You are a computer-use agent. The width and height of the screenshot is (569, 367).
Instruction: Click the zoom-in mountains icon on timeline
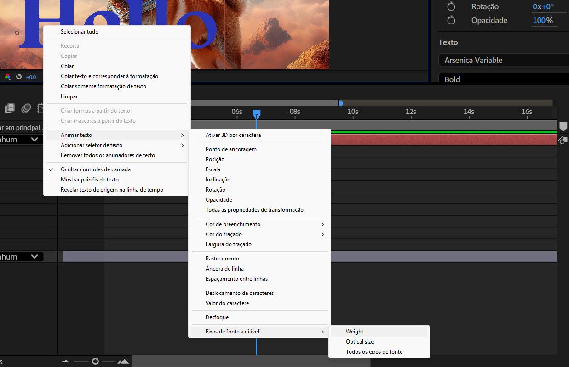pos(123,361)
